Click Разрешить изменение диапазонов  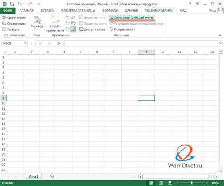[x=136, y=24]
